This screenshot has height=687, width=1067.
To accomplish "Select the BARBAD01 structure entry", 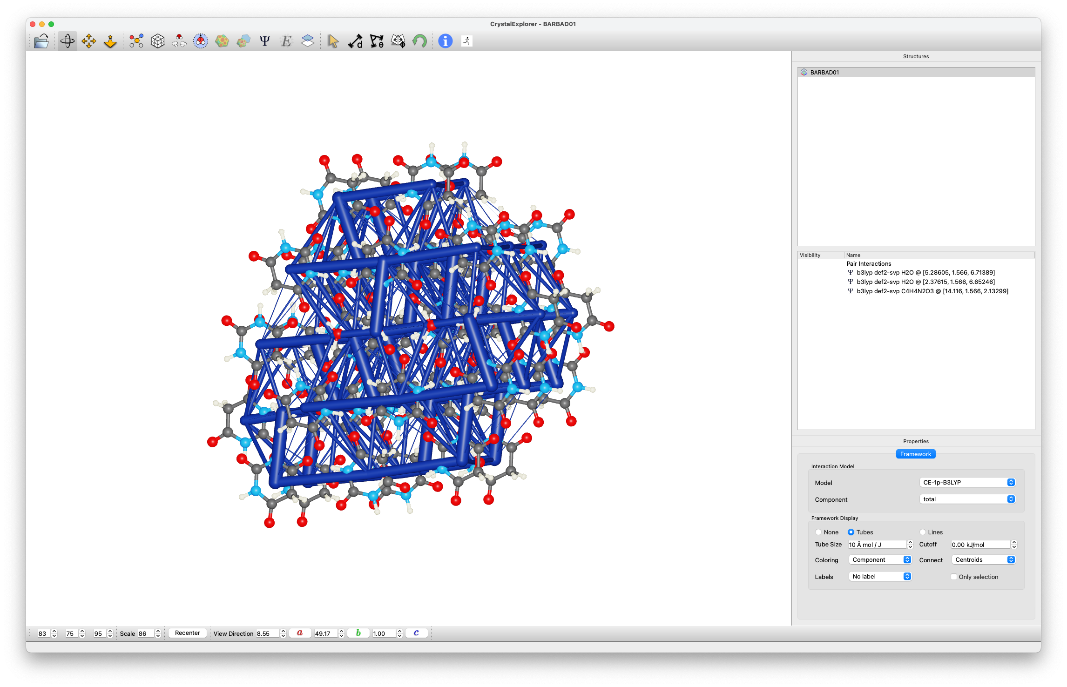I will tap(824, 72).
